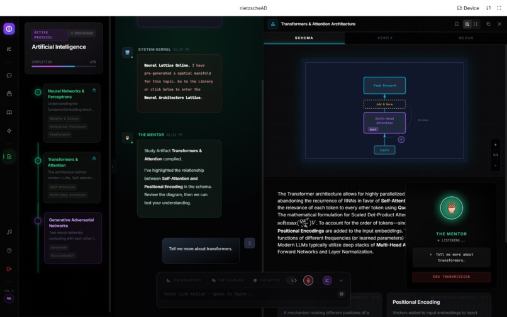
Task: Click the completion progress bar
Action: (x=64, y=66)
